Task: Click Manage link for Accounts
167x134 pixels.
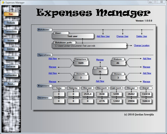Action: [52, 82]
